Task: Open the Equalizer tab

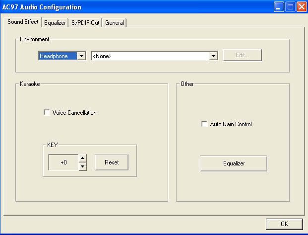Action: (55, 23)
